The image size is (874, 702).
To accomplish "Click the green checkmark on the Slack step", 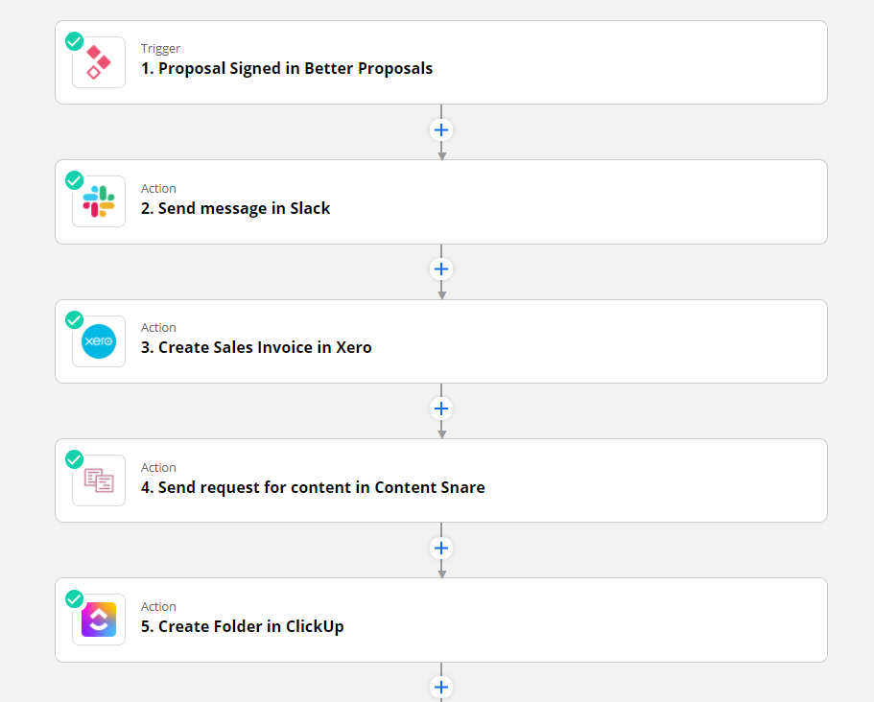I will 74,180.
